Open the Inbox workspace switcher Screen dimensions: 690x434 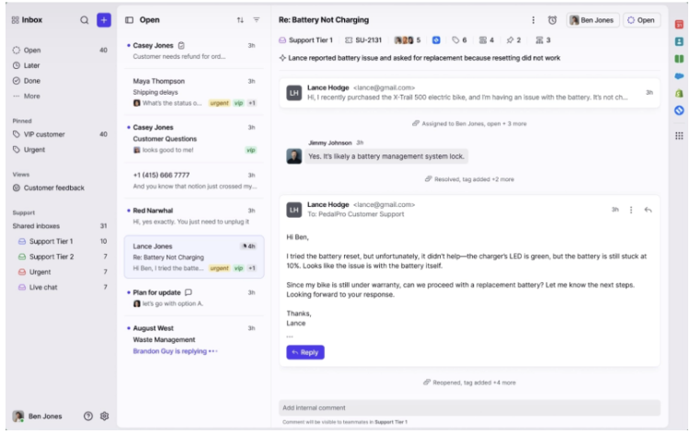(x=27, y=20)
